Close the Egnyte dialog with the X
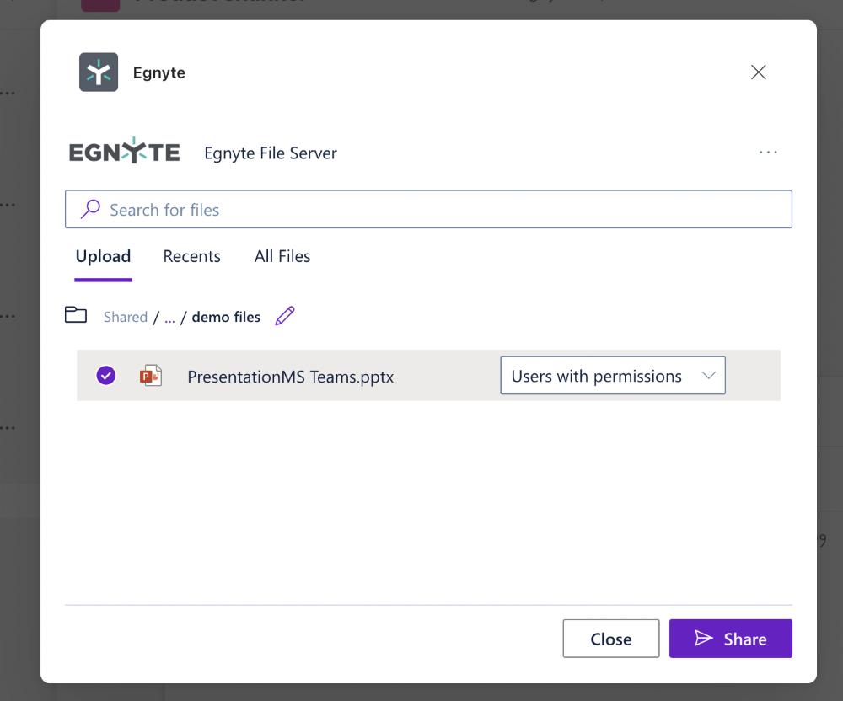The image size is (843, 701). click(758, 72)
